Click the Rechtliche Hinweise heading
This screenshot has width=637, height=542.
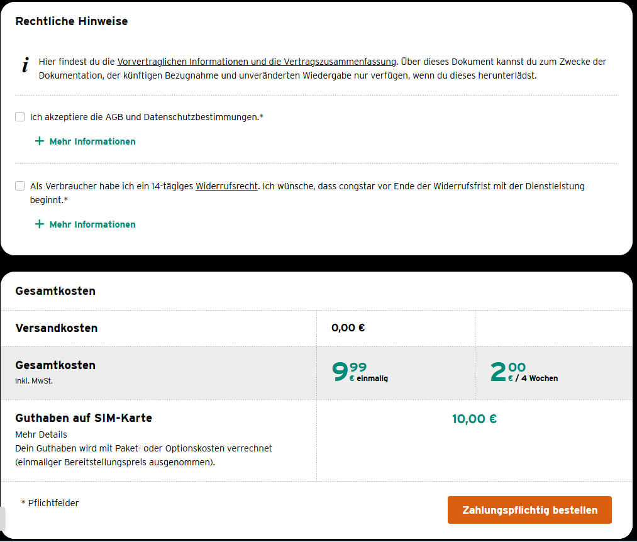point(72,21)
